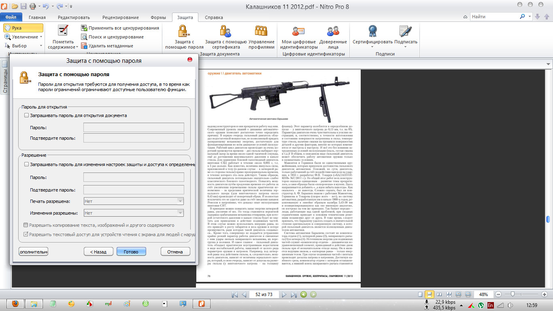The image size is (553, 311).
Task: Open Изменения разрешены dropdown
Action: 134,213
